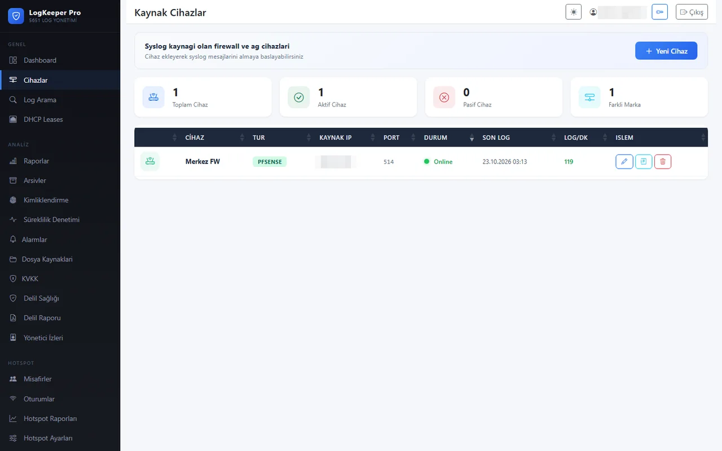Click the Dosya Kaynaklari folder icon

pos(13,259)
